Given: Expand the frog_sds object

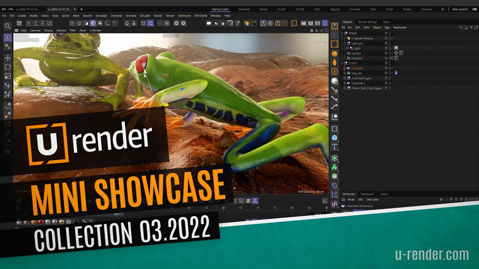Looking at the screenshot, I should tap(345, 73).
